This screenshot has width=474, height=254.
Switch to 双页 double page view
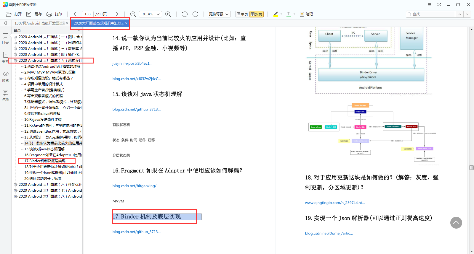257,14
